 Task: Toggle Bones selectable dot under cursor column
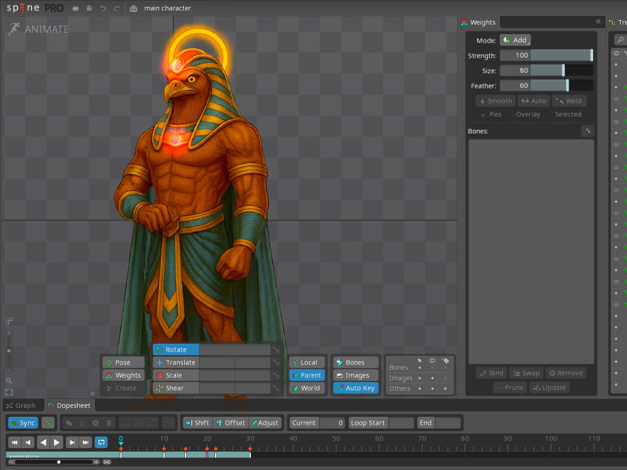tap(419, 367)
